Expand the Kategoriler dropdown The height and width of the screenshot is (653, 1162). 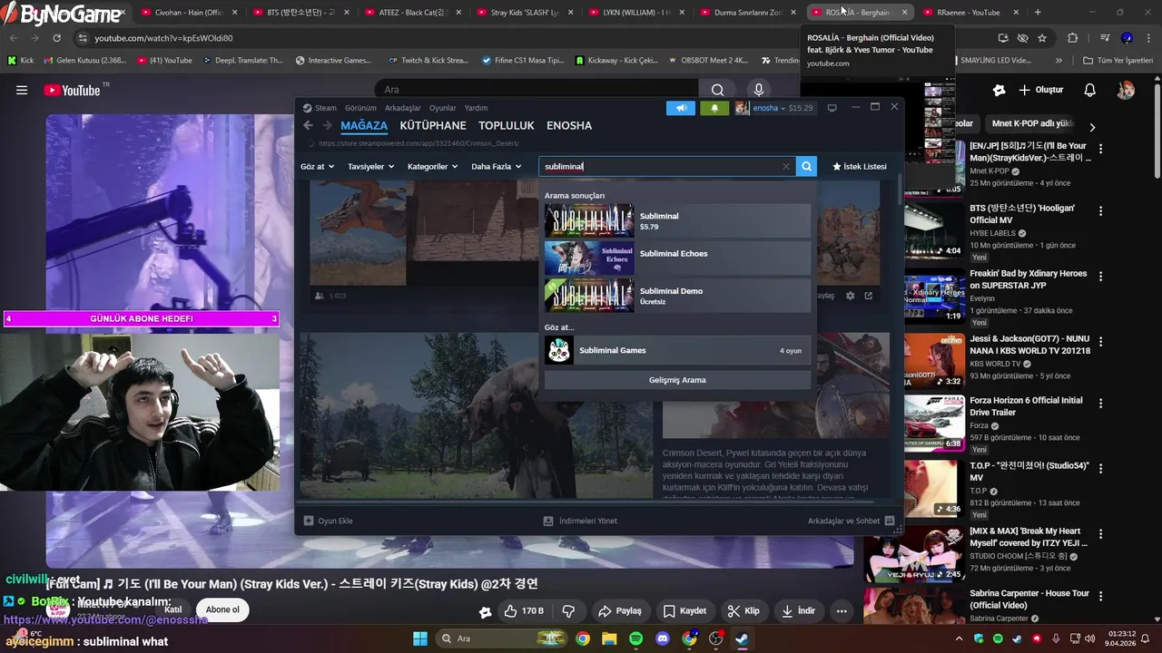click(x=433, y=167)
